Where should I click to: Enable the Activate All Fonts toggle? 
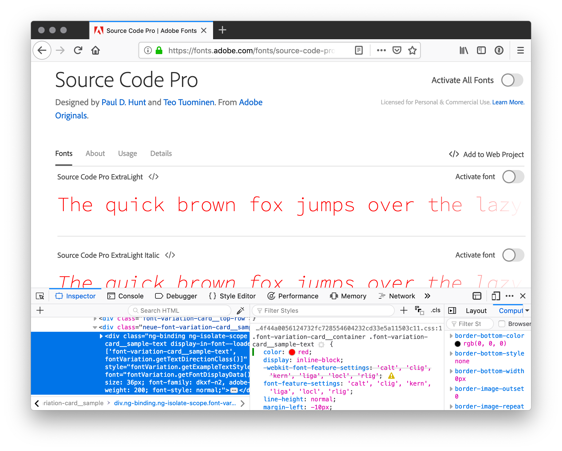(x=512, y=80)
